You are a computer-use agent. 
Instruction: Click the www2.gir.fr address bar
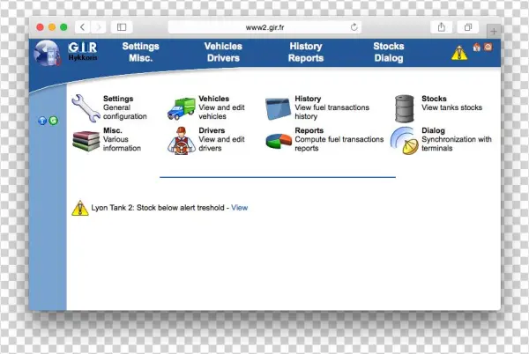click(264, 27)
